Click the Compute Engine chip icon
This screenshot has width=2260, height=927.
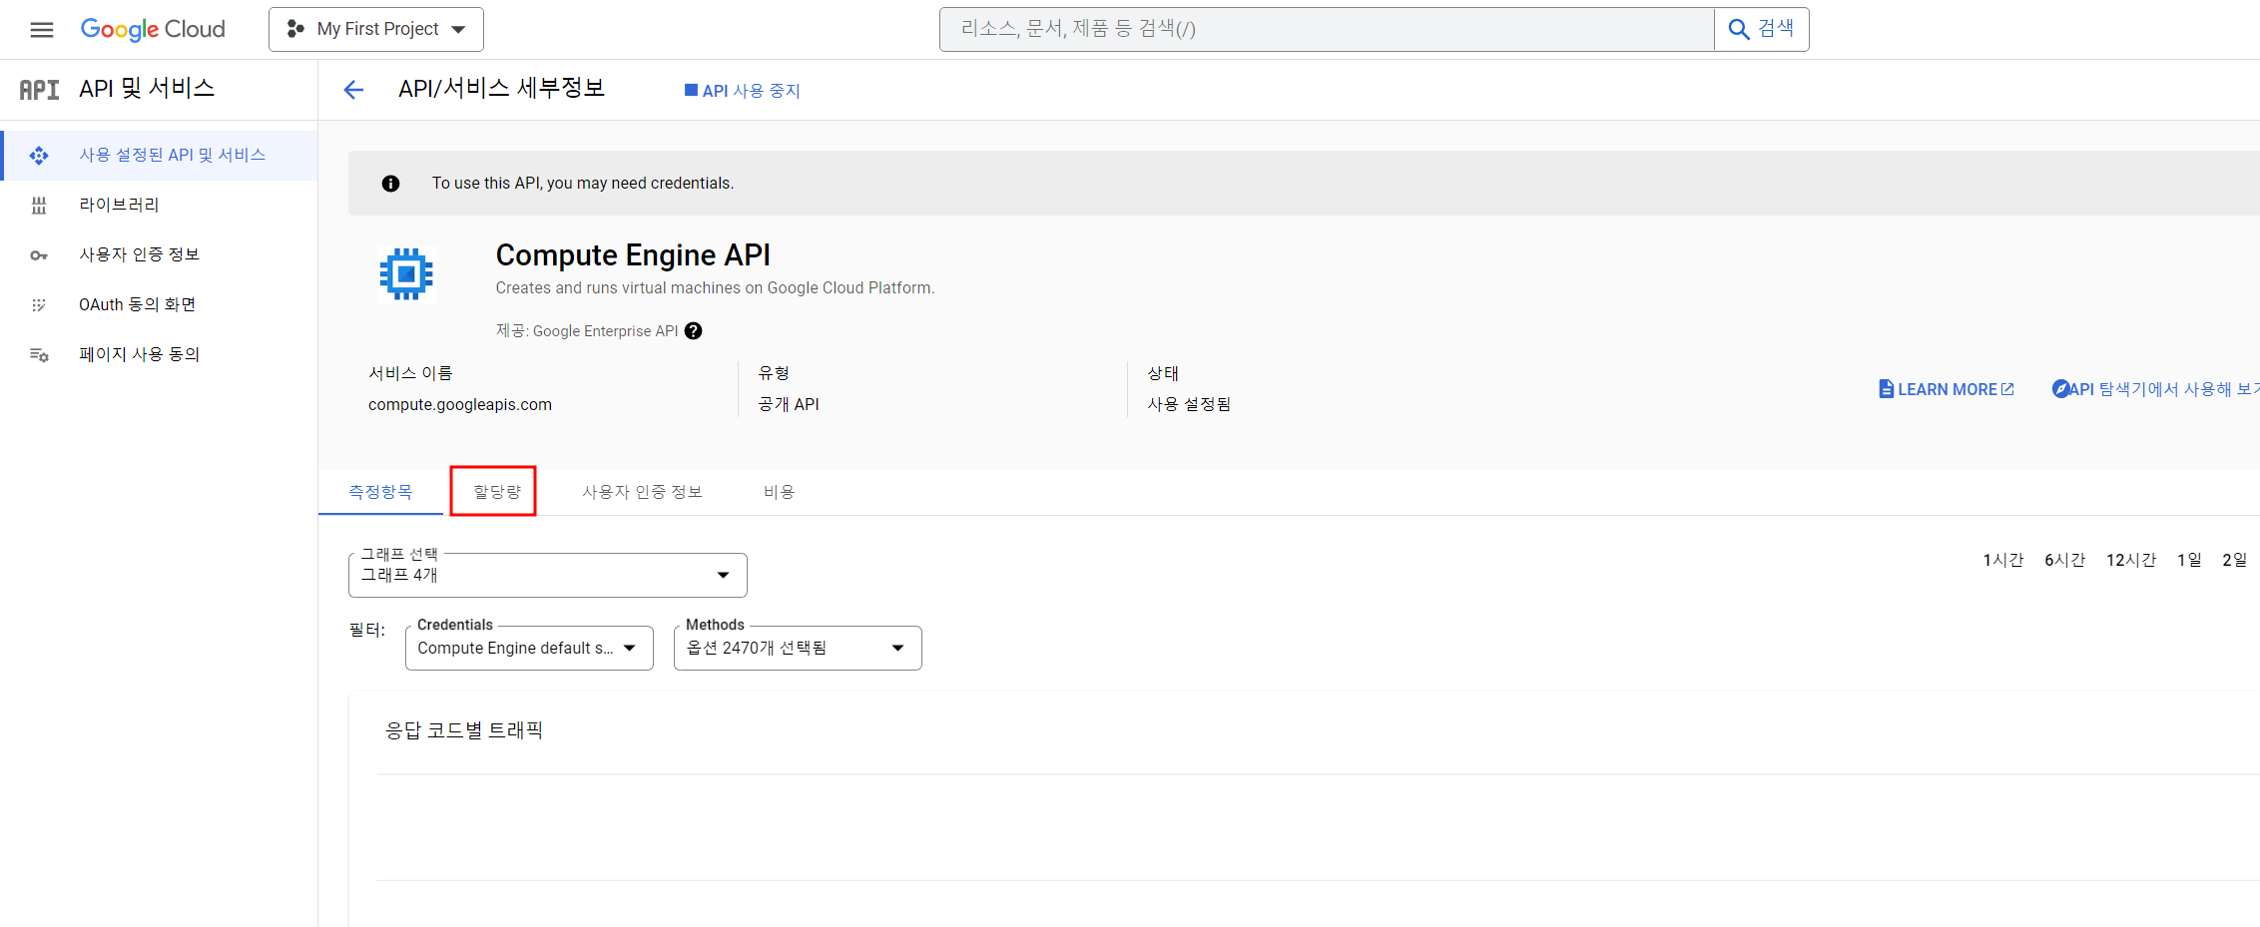click(x=406, y=273)
